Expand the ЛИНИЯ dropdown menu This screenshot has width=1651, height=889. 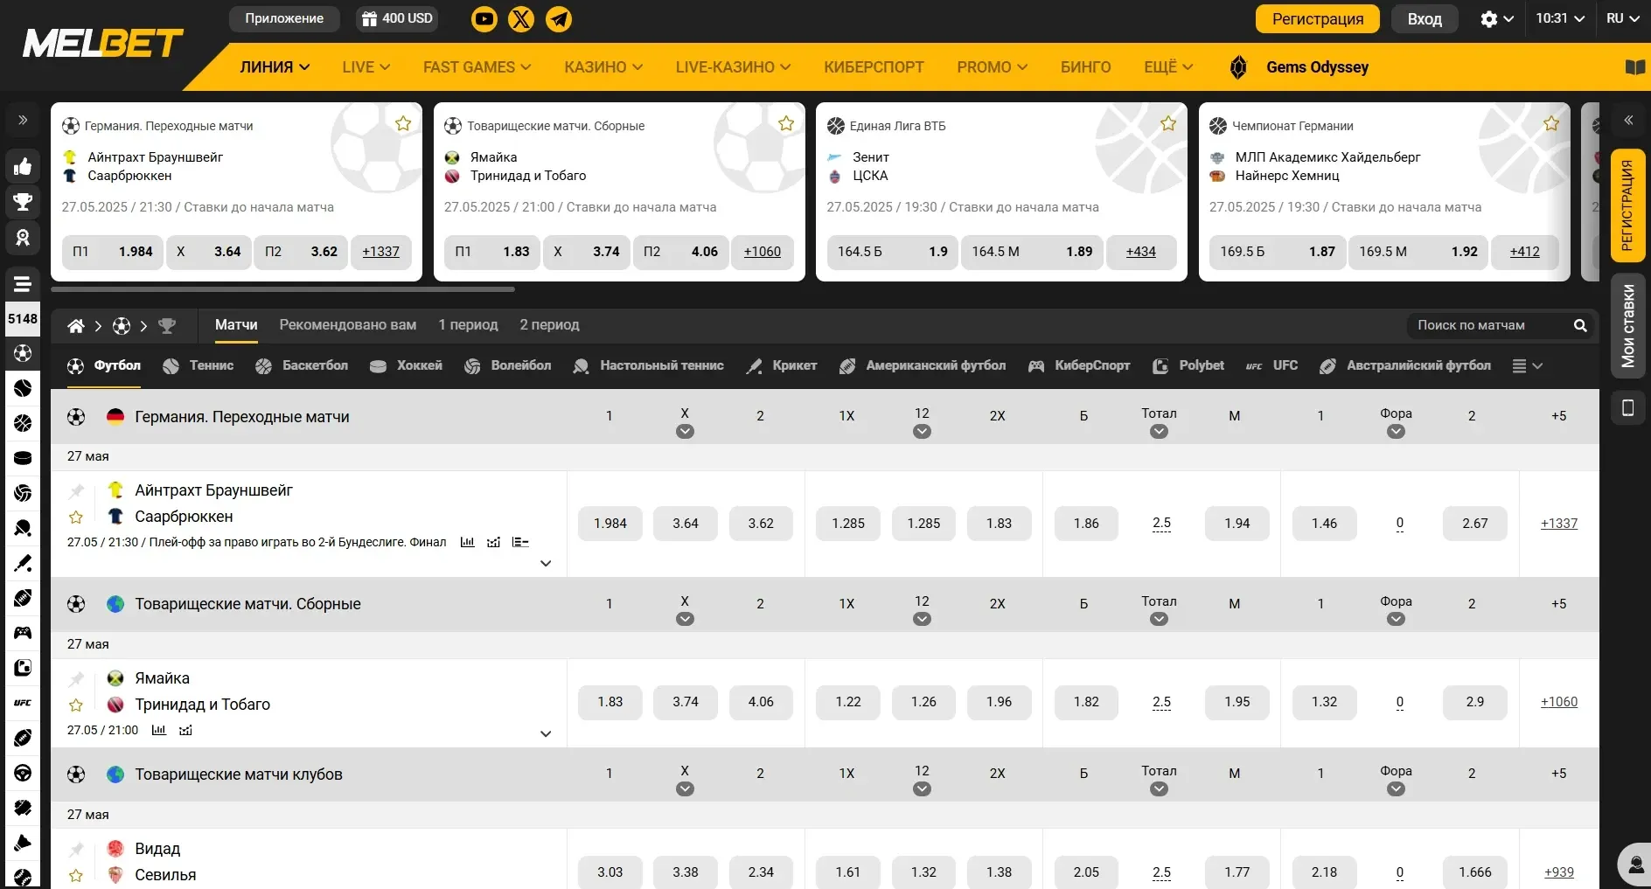tap(275, 67)
